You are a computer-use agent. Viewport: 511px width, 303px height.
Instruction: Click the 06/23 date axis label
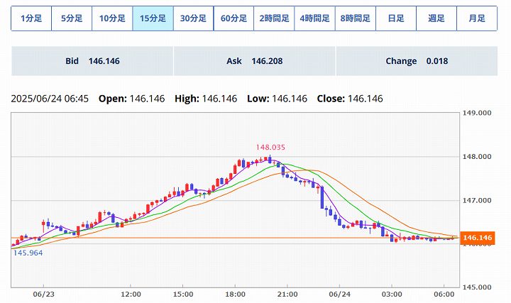(x=44, y=294)
